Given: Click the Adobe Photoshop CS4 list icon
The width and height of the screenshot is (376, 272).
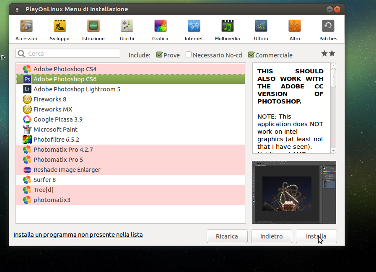Looking at the screenshot, I should tap(27, 69).
